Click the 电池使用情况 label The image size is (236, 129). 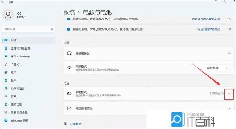point(84,108)
